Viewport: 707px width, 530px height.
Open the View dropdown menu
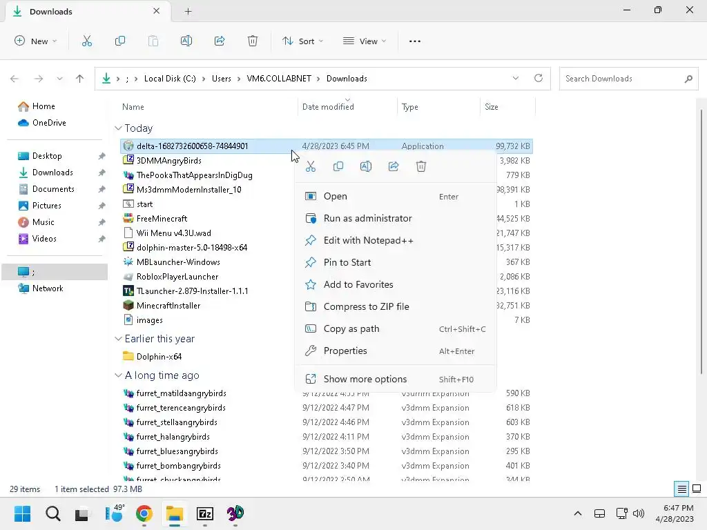coord(365,41)
